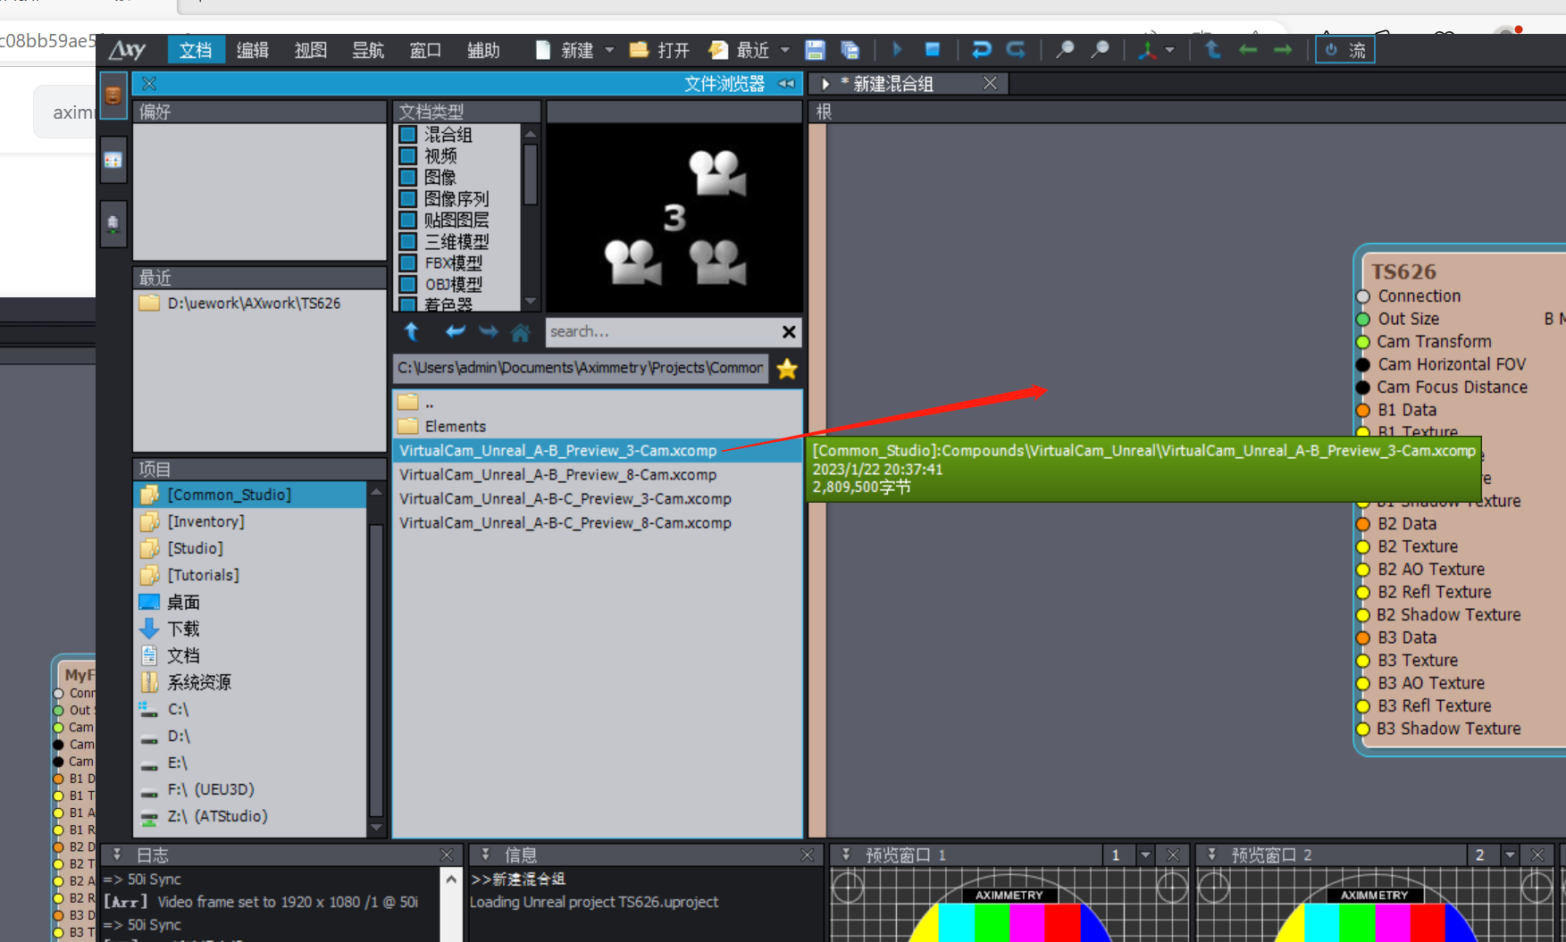Close the 文件浏览器 panel with X
The height and width of the screenshot is (942, 1566).
coord(149,83)
